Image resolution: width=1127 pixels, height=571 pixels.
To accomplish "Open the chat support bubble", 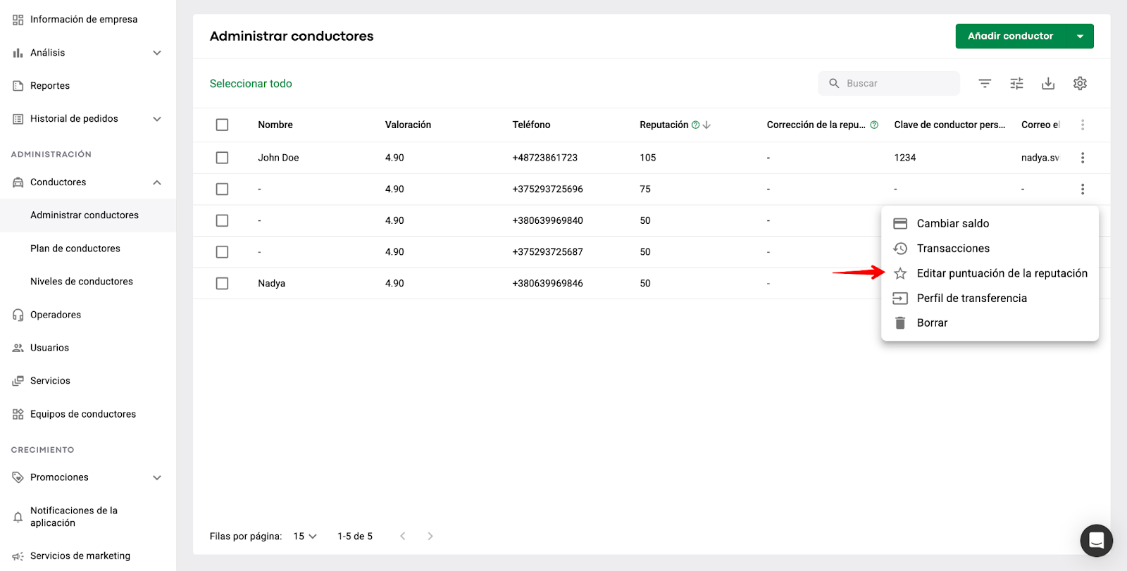I will (1096, 540).
